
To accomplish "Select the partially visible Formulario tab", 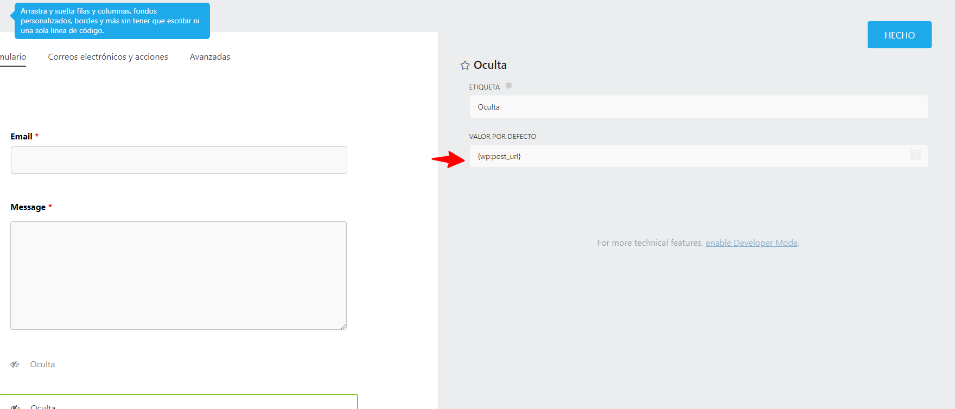I will [12, 57].
